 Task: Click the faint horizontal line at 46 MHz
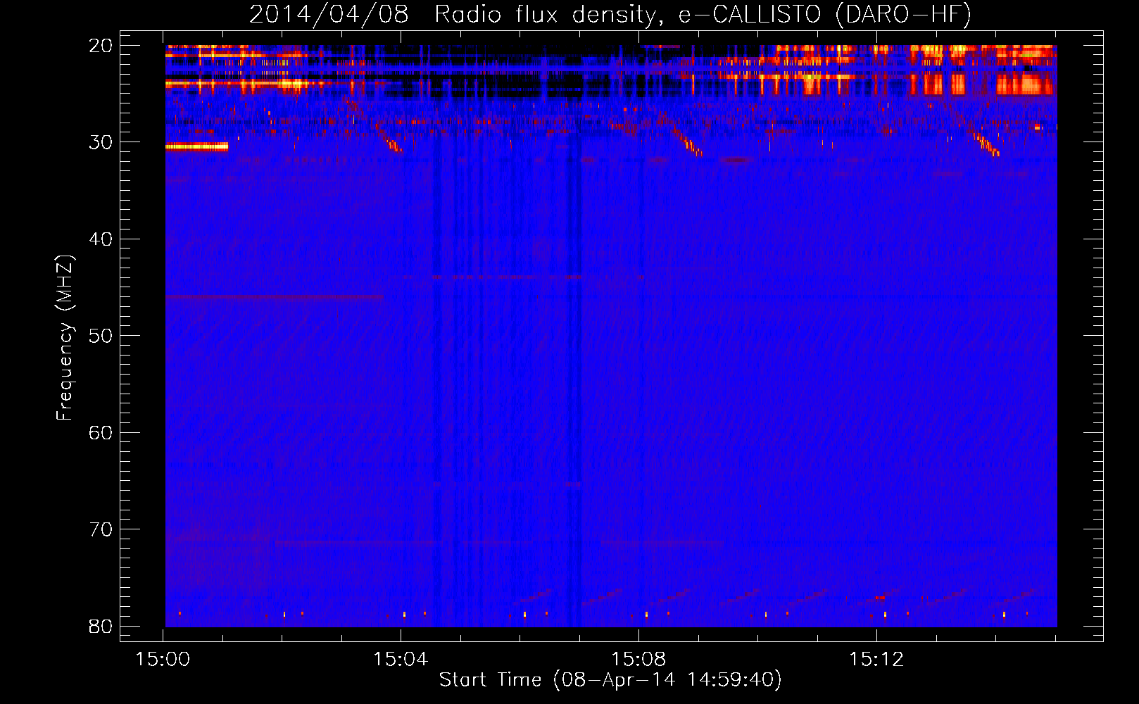275,298
